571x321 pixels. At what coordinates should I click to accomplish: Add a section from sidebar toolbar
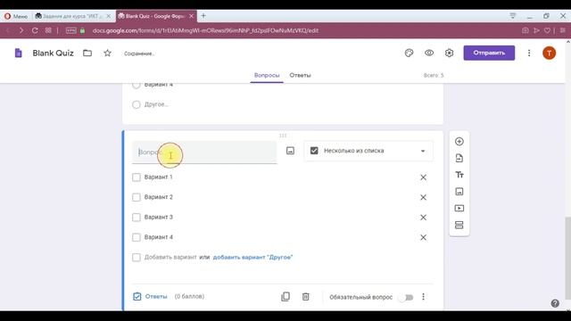459,225
